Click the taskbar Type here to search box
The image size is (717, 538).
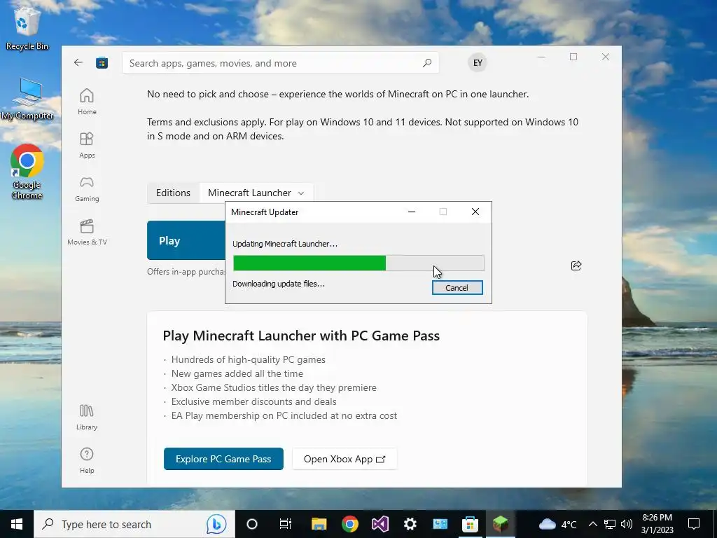tap(134, 524)
